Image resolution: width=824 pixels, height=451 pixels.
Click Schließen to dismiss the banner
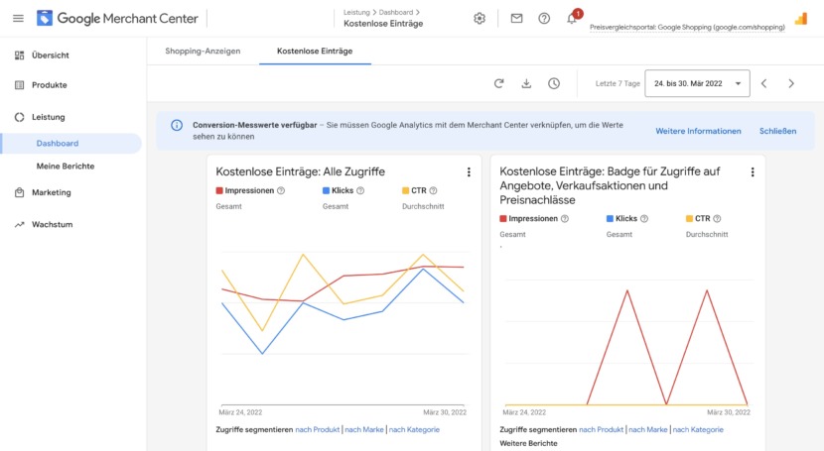point(777,131)
